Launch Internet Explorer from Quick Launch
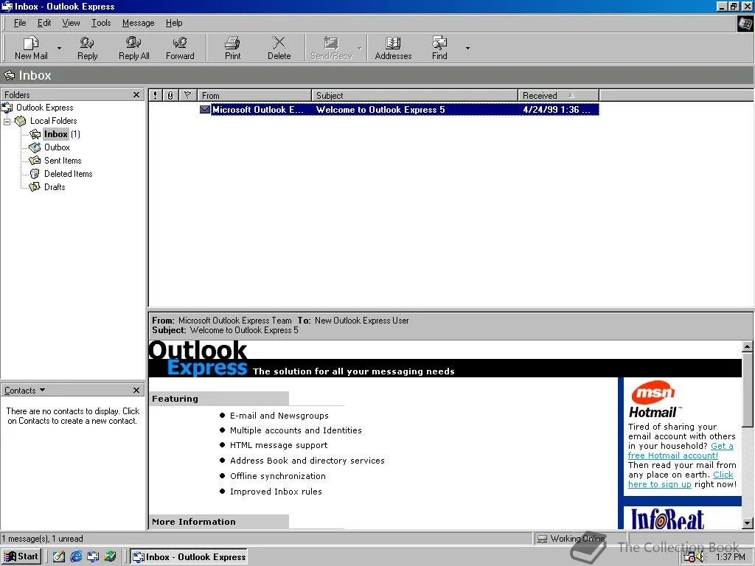Screen dimensions: 755x566 coord(76,556)
